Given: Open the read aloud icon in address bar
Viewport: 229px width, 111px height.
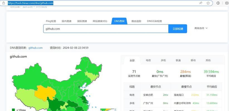Looking at the screenshot, I should tap(201, 3).
